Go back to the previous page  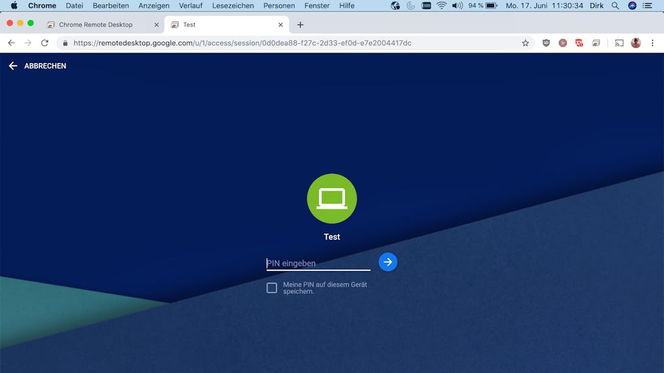[x=12, y=43]
